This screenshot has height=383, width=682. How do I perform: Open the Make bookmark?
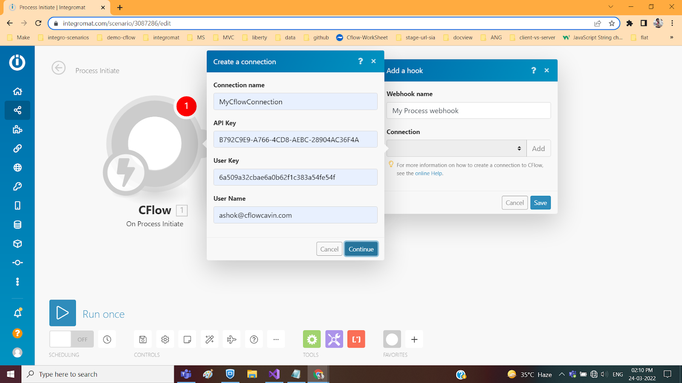pyautogui.click(x=19, y=37)
